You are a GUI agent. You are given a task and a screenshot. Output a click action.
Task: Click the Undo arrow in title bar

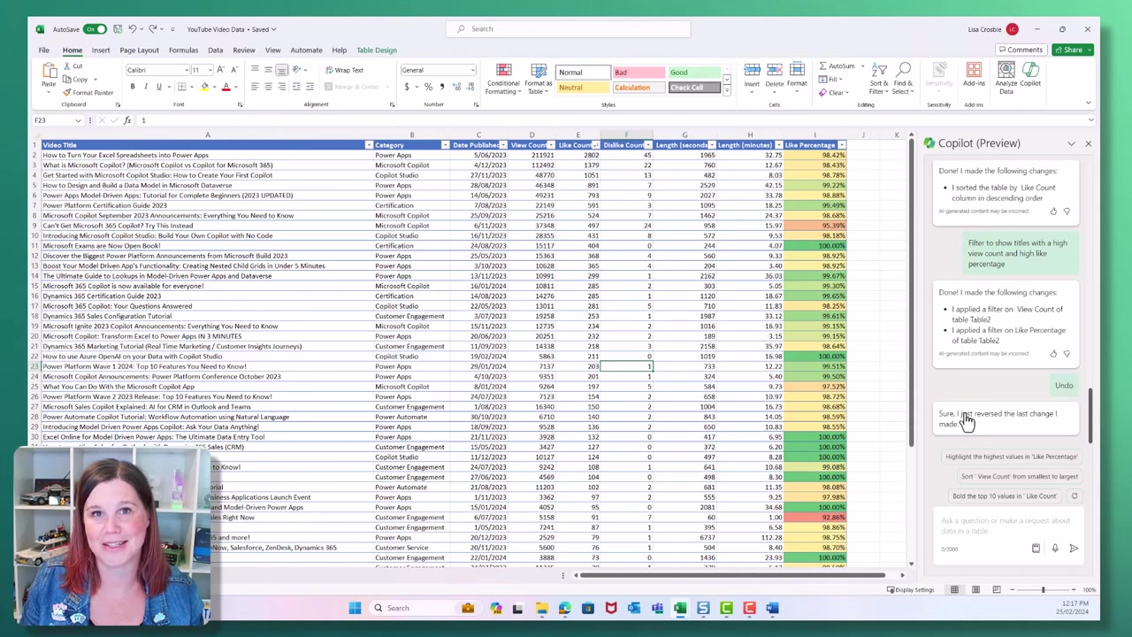[x=132, y=29]
